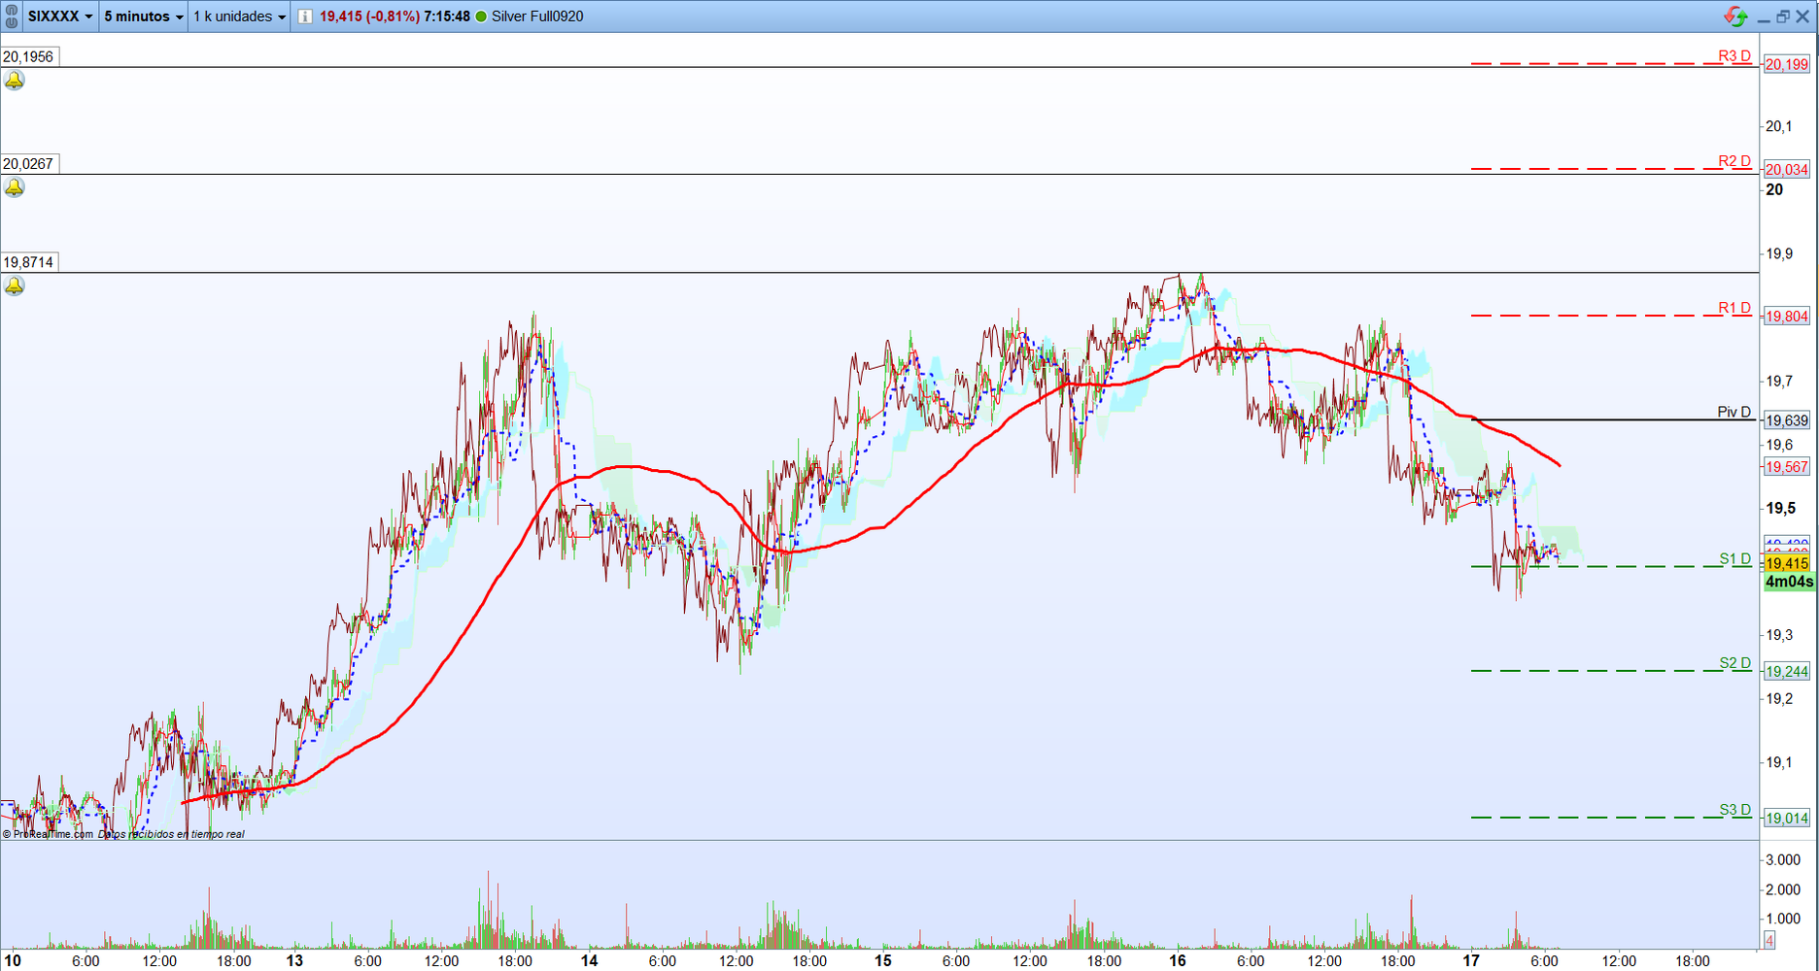Viewport: 1819px width, 971px height.
Task: Click the instrument info icon
Action: [x=305, y=17]
